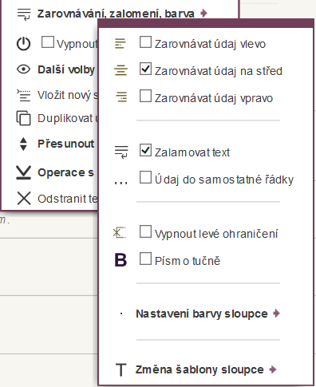The width and height of the screenshot is (316, 387).
Task: Click the X icon next to Odstranit
Action: coord(24,199)
